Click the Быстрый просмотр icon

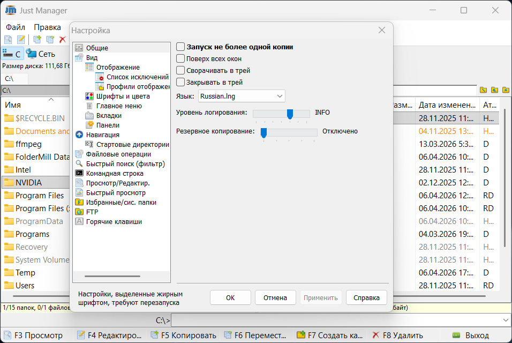click(x=79, y=192)
